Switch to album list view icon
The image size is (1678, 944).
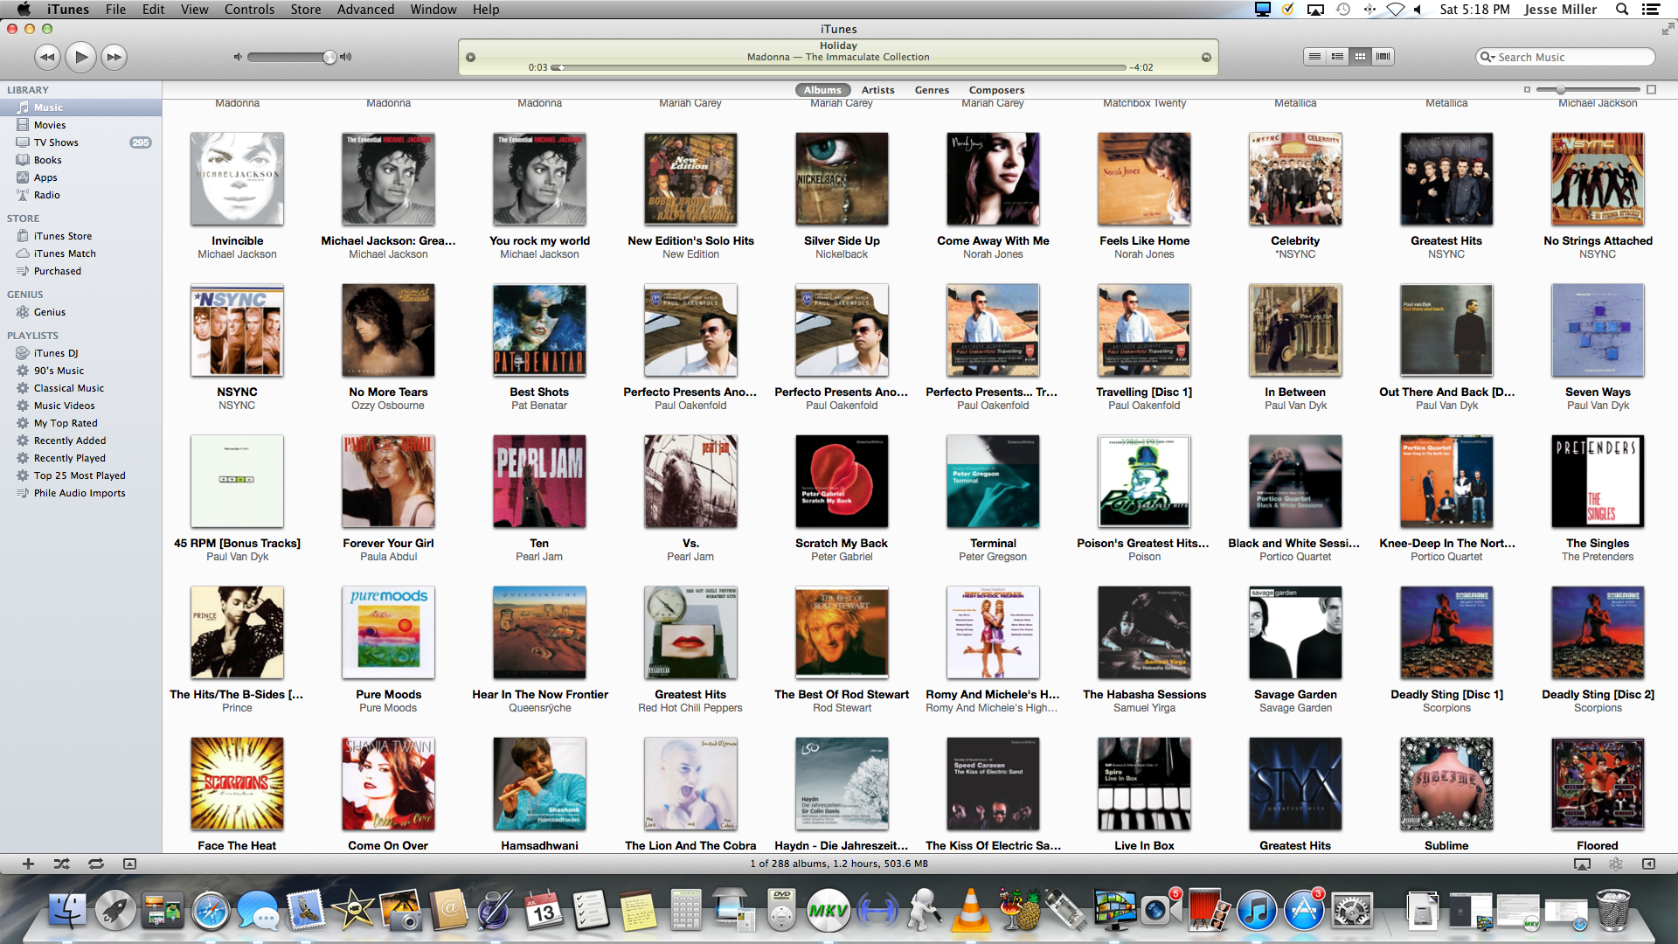coord(1337,57)
